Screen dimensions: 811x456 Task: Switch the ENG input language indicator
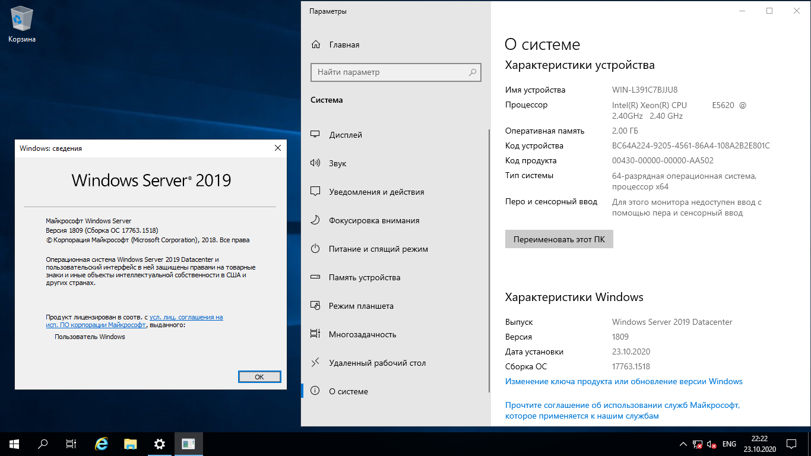[x=729, y=444]
